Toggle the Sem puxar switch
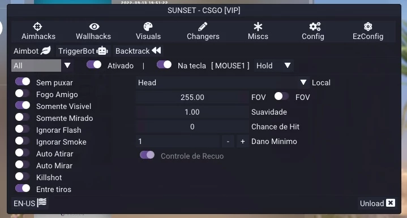The width and height of the screenshot is (407, 218). [23, 82]
